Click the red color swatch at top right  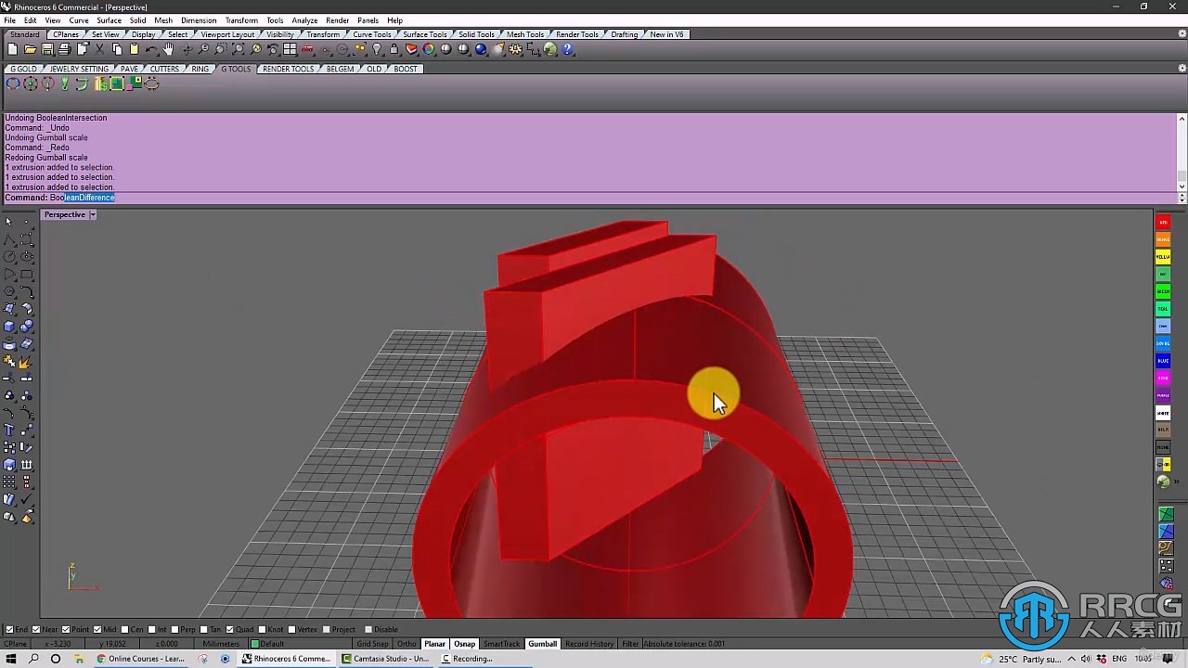point(1163,223)
